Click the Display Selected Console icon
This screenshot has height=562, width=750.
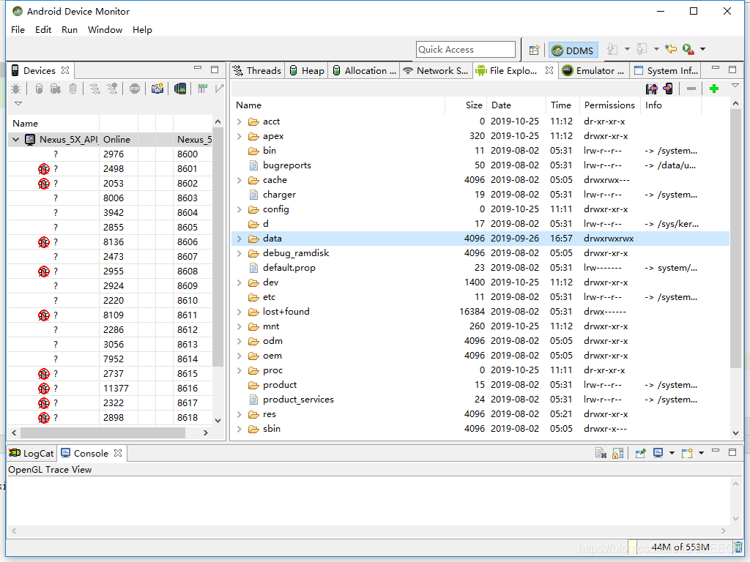tap(658, 453)
